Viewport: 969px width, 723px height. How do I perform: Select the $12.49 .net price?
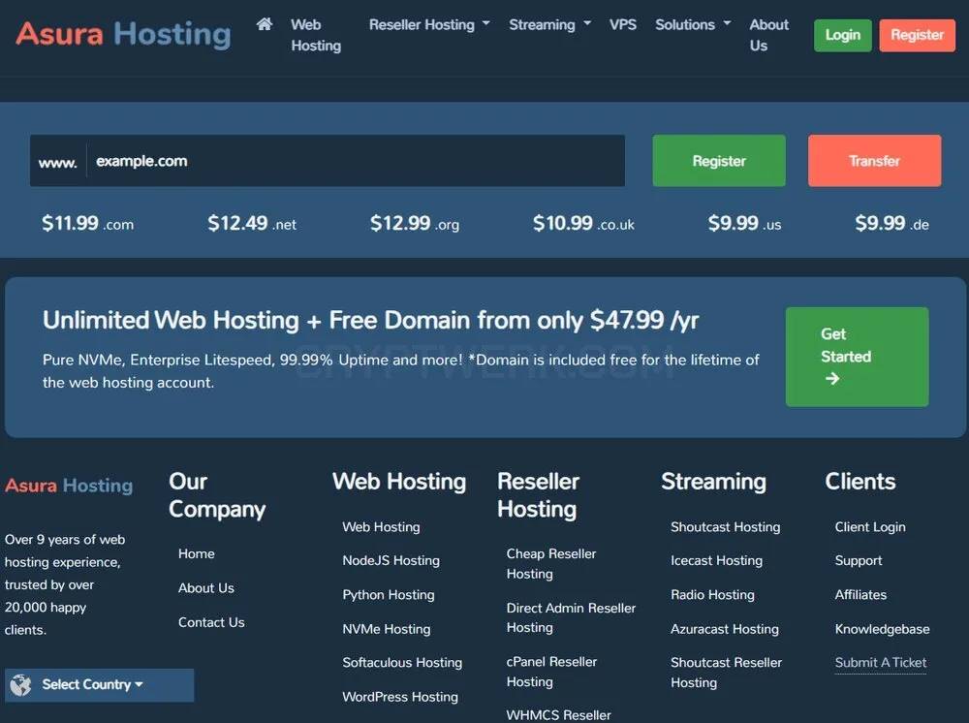point(252,223)
